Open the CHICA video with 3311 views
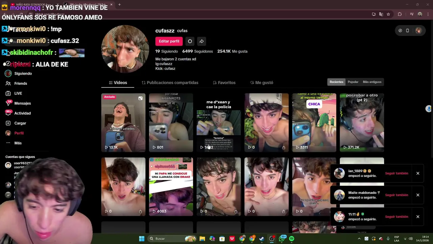Image resolution: width=433 pixels, height=244 pixels. coord(314,122)
